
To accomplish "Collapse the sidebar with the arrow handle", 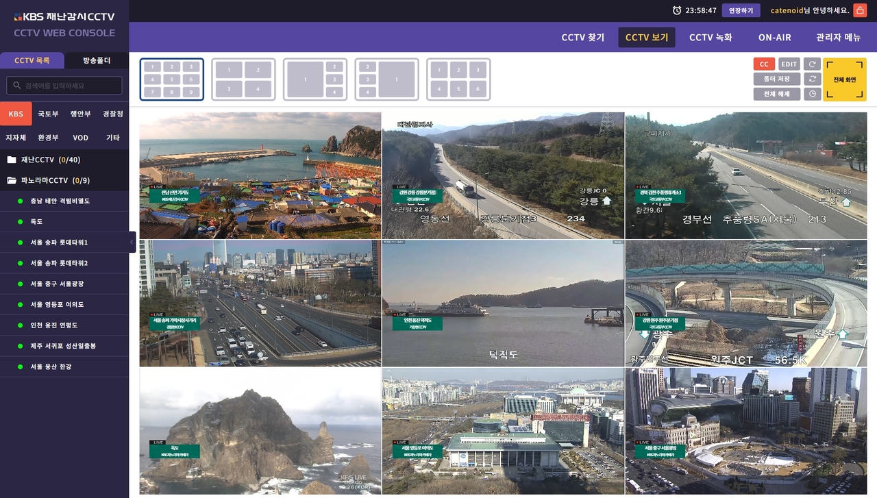I will 132,242.
